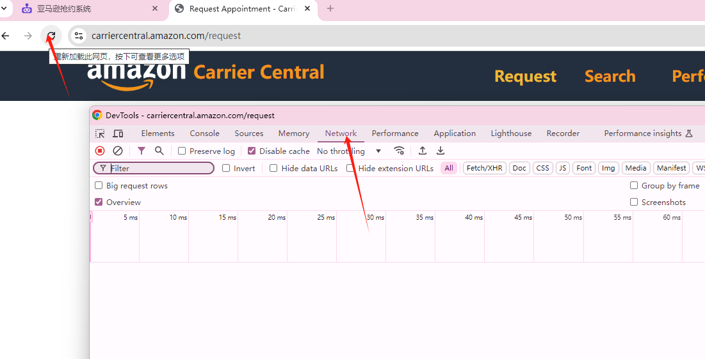Open a new browser tab
Screen dimensions: 705x359
(x=330, y=8)
